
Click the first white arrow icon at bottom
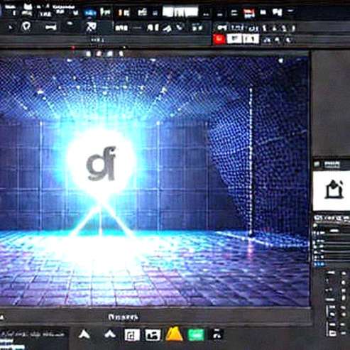pos(84,334)
